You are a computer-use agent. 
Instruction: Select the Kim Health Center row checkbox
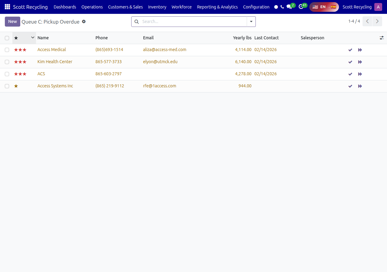click(x=7, y=62)
